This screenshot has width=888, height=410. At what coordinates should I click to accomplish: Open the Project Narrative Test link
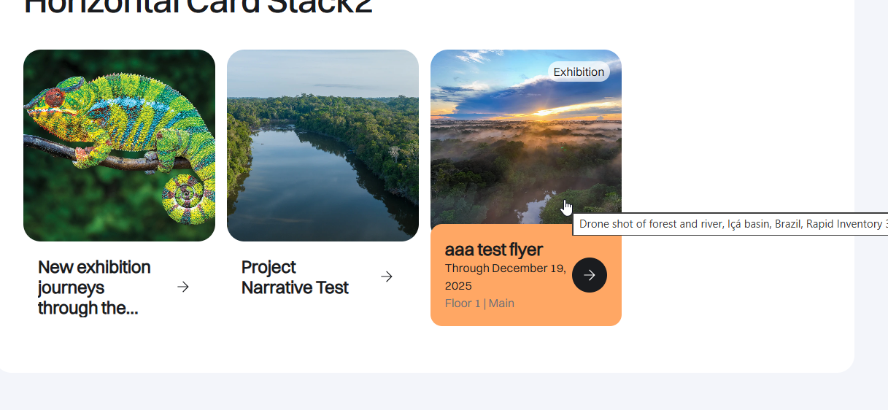click(295, 277)
